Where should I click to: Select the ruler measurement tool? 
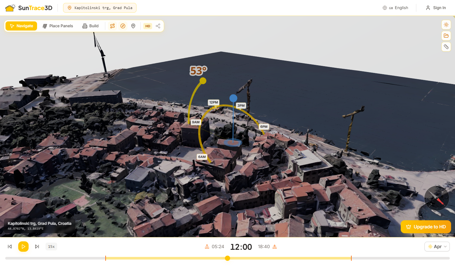pyautogui.click(x=446, y=47)
